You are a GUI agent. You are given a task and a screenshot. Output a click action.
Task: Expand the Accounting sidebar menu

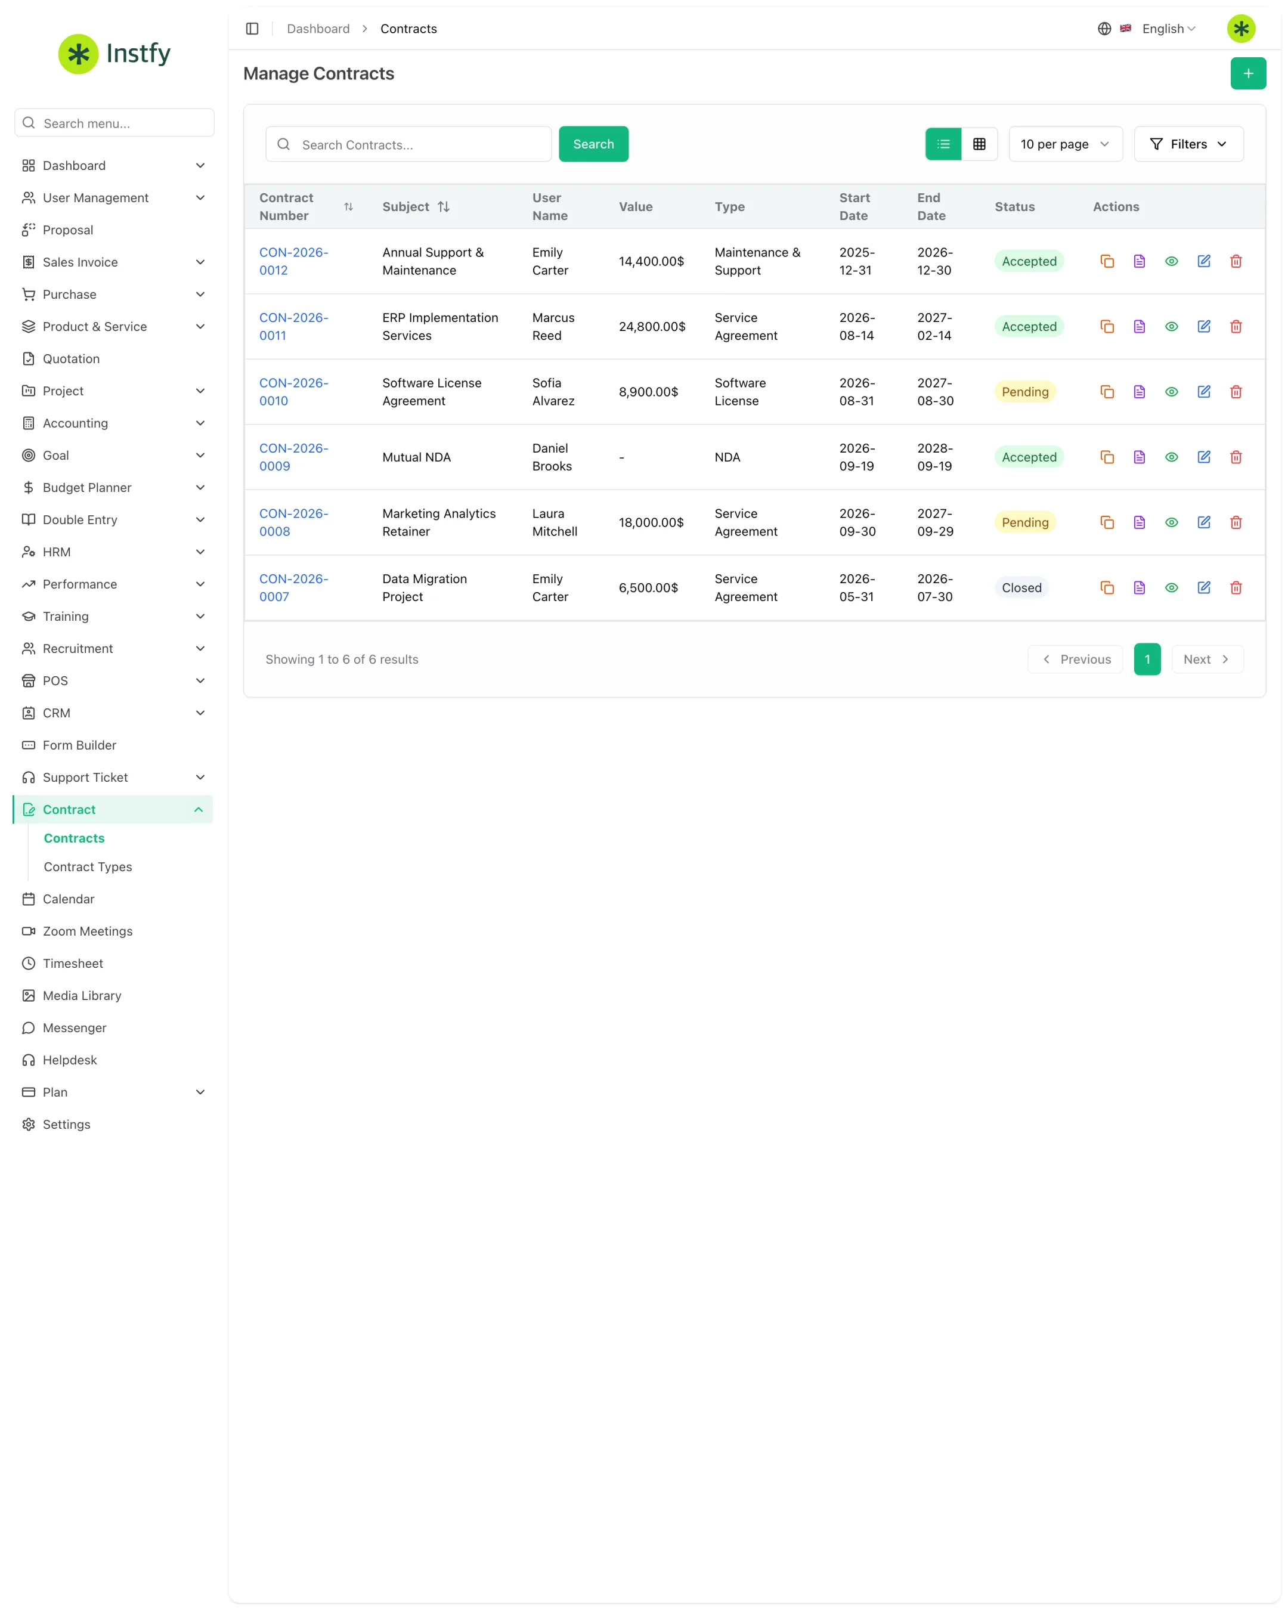[x=113, y=423]
